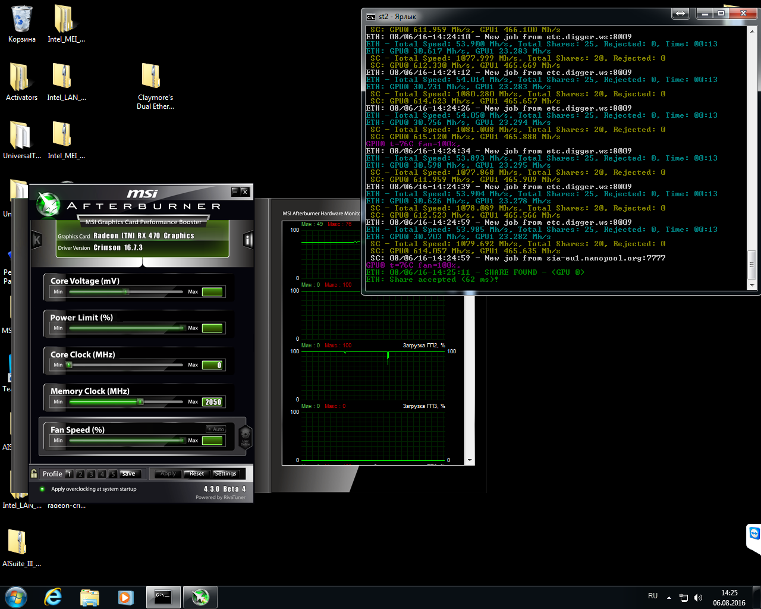Click the 'Crimson 16.7.3' driver version text
The image size is (761, 609).
tap(118, 247)
